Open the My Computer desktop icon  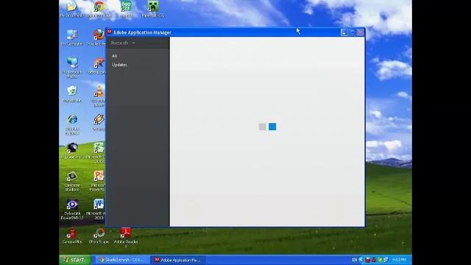tap(72, 38)
